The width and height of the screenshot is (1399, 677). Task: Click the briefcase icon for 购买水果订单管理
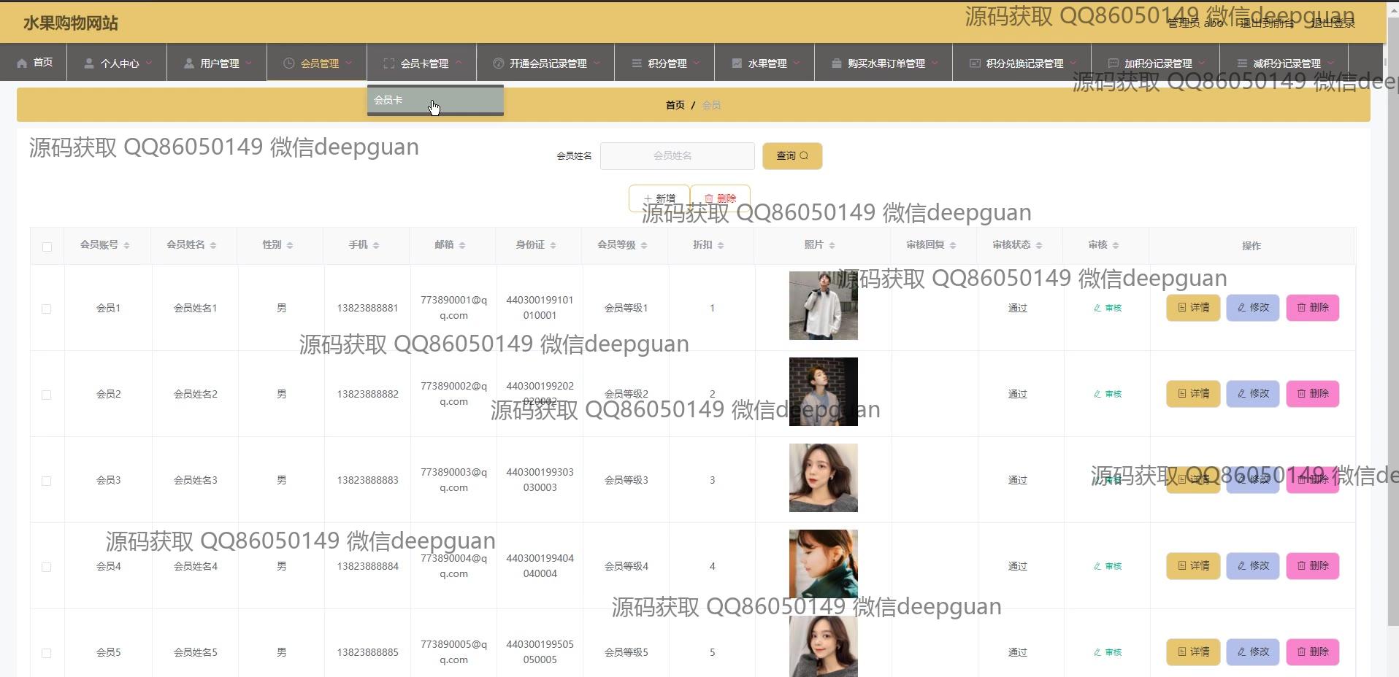[836, 64]
